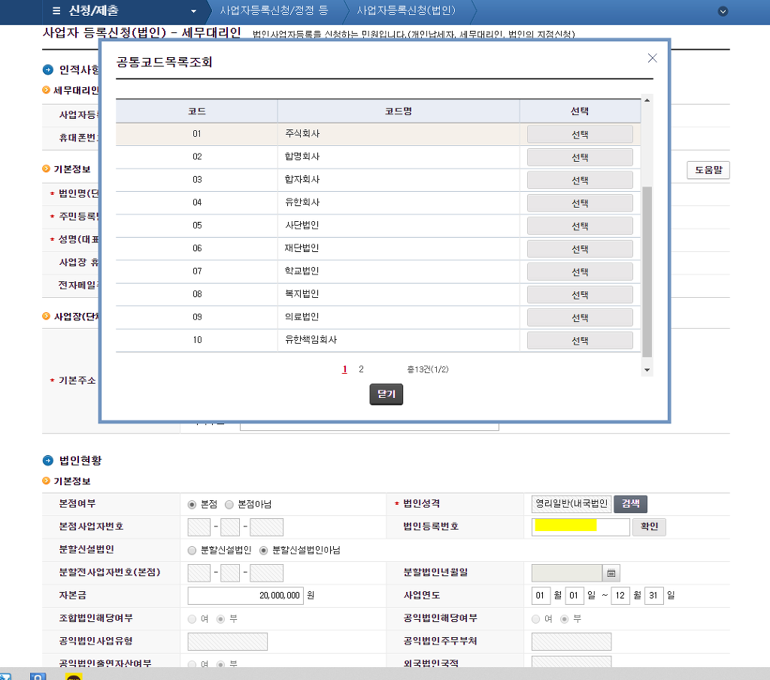Go to page 2 of code list
770x680 pixels.
coord(361,369)
